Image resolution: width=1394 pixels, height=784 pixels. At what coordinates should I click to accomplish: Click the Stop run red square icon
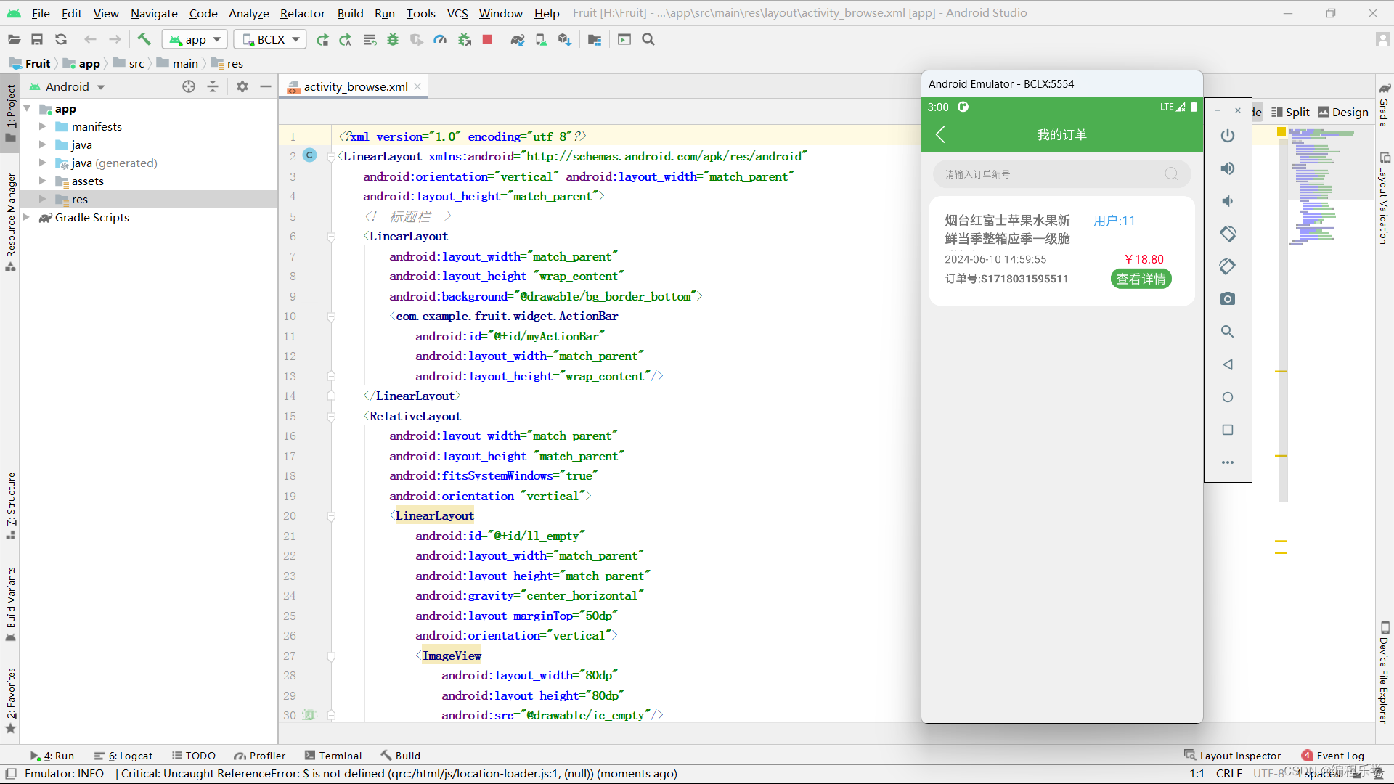(487, 39)
